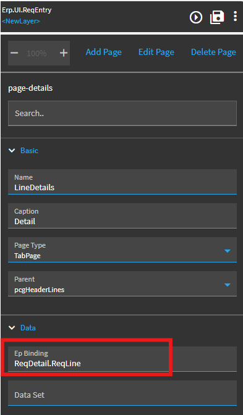Screen dimensions: 243x415
Task: Click the NewLayer link
Action: click(21, 21)
